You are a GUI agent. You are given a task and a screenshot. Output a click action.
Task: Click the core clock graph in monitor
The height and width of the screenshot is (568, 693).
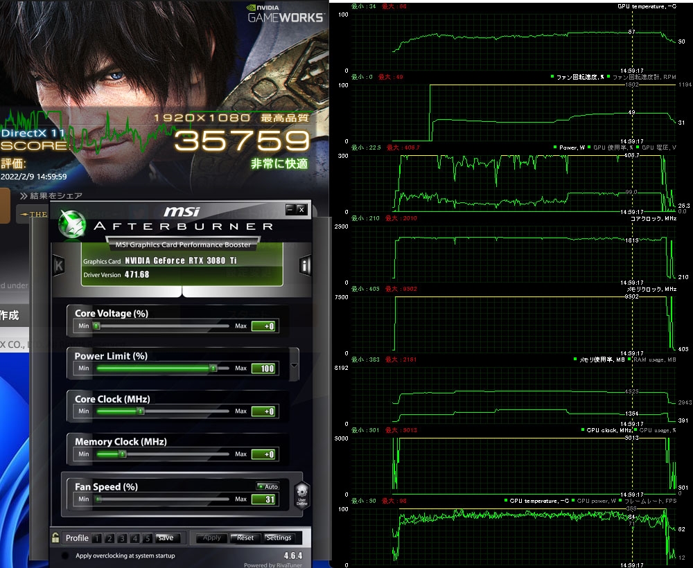tap(513, 254)
